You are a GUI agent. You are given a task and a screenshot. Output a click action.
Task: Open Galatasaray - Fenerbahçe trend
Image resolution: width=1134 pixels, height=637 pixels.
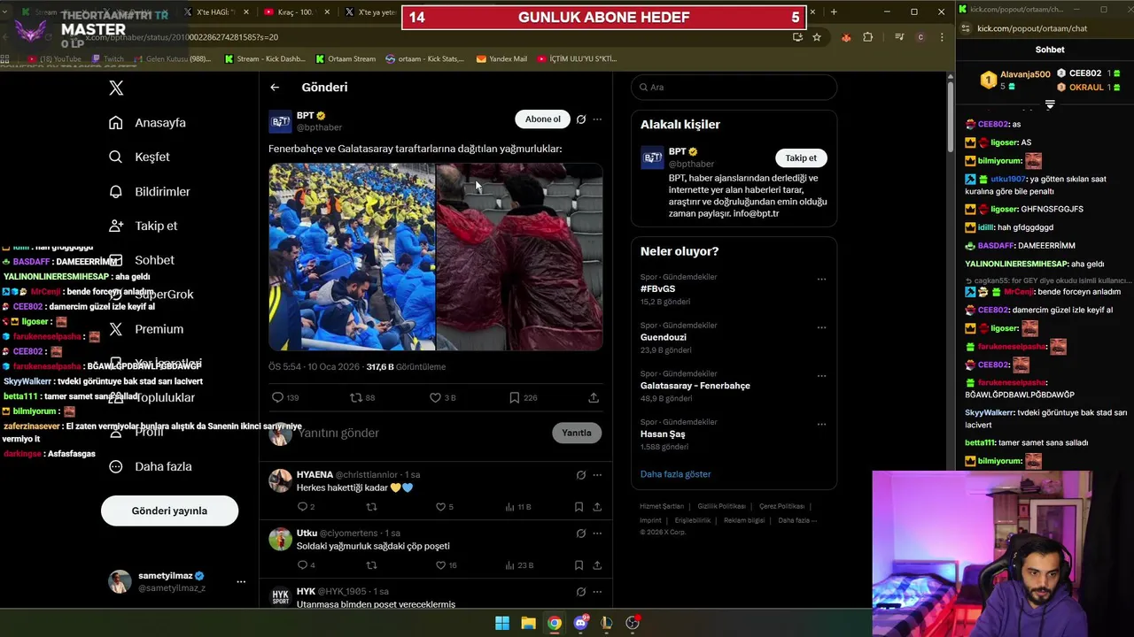pos(695,386)
